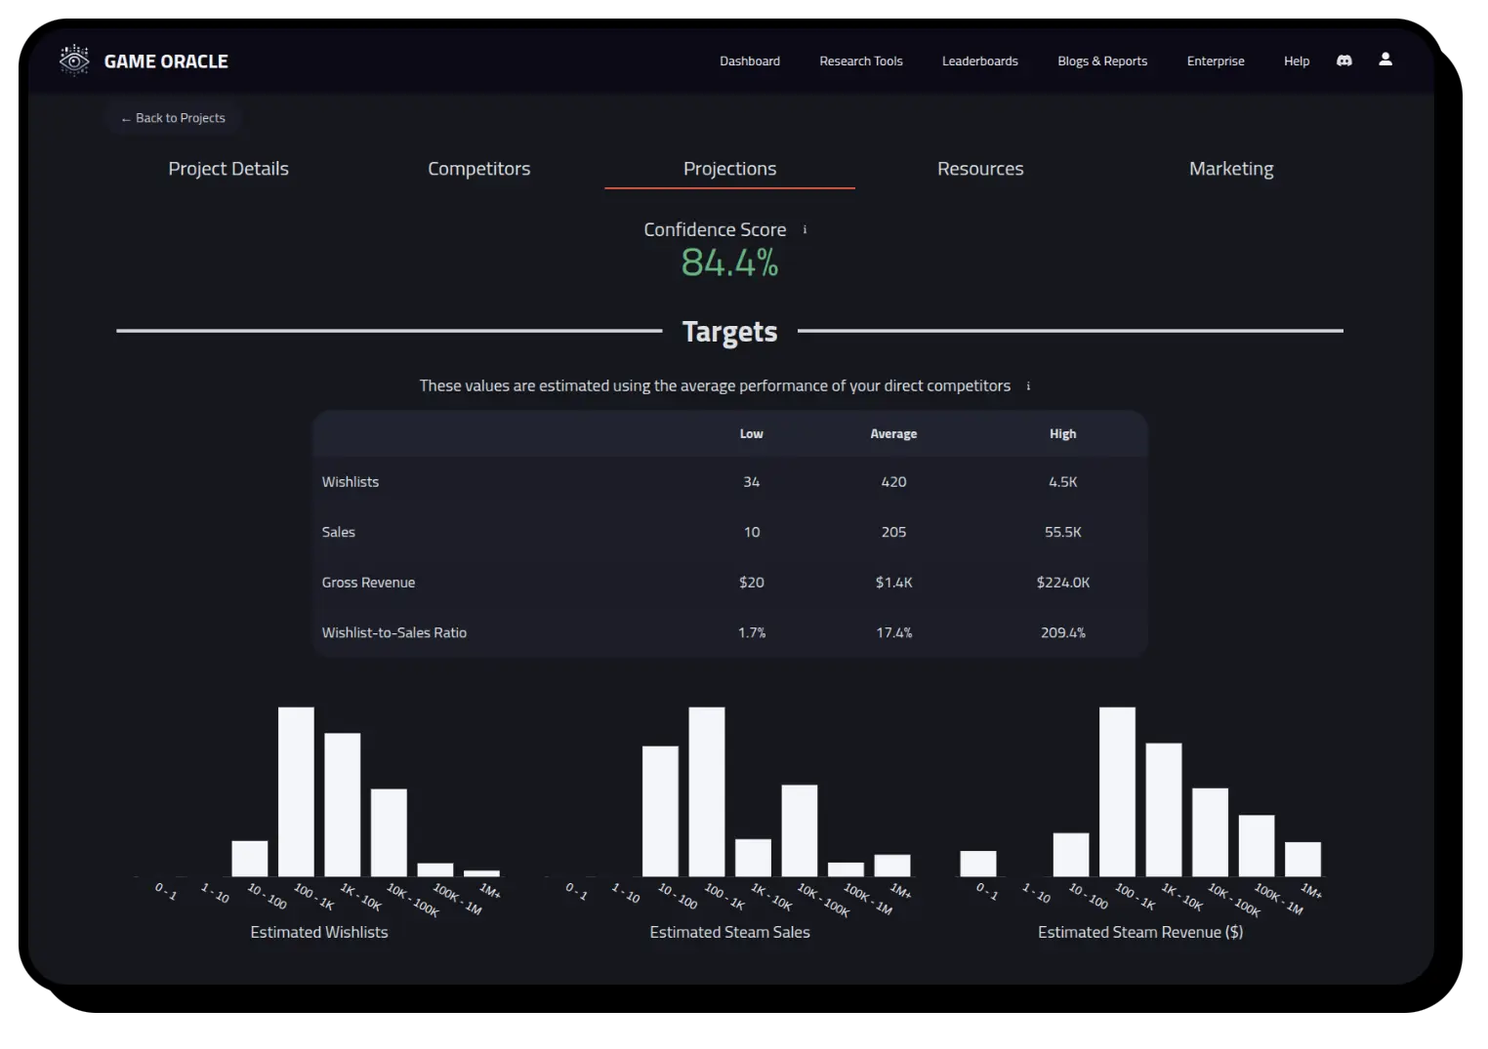Click info icon after competitors estimate text
This screenshot has width=1488, height=1049.
pyautogui.click(x=1028, y=386)
